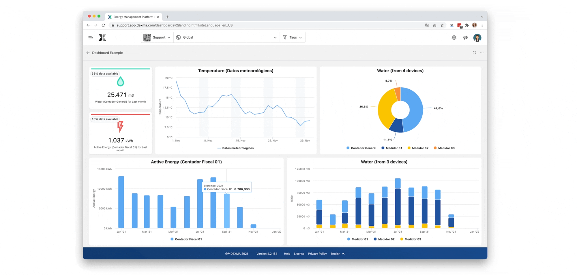Image resolution: width=577 pixels, height=275 pixels.
Task: Toggle Medidor 02 in the Water donut legend
Action: (x=418, y=148)
